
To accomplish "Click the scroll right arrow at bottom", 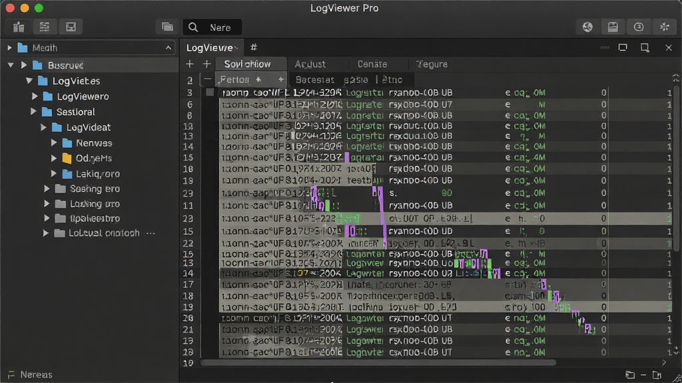I will [x=664, y=362].
